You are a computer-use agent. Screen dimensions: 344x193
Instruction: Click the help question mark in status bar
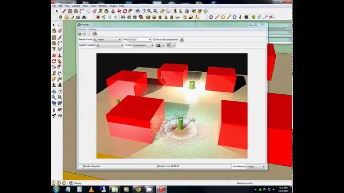click(x=71, y=183)
